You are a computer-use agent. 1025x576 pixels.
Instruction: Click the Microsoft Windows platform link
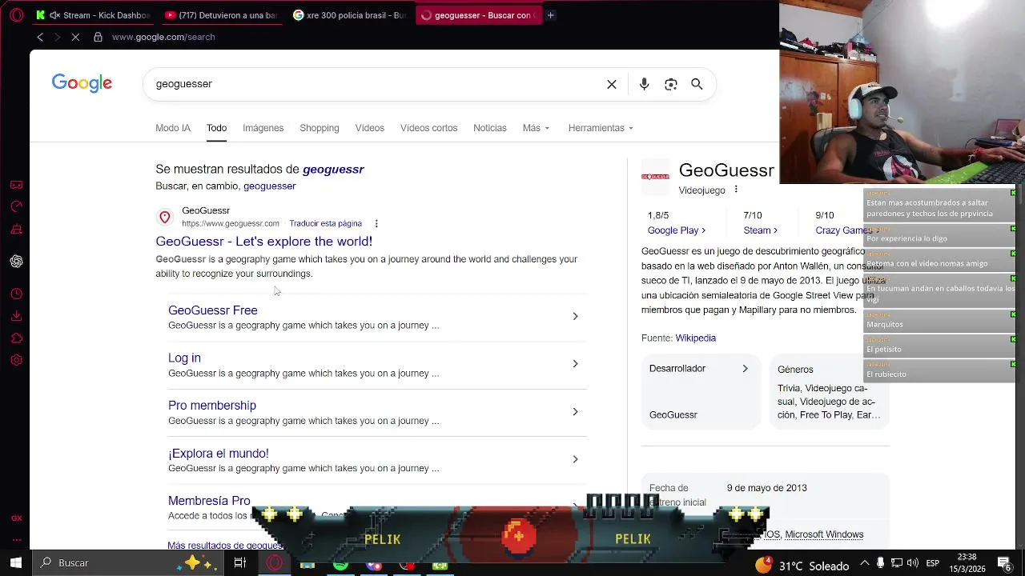pos(824,534)
